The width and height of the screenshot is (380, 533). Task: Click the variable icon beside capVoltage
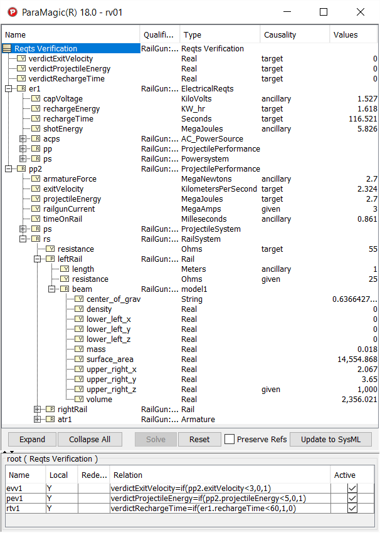point(36,99)
